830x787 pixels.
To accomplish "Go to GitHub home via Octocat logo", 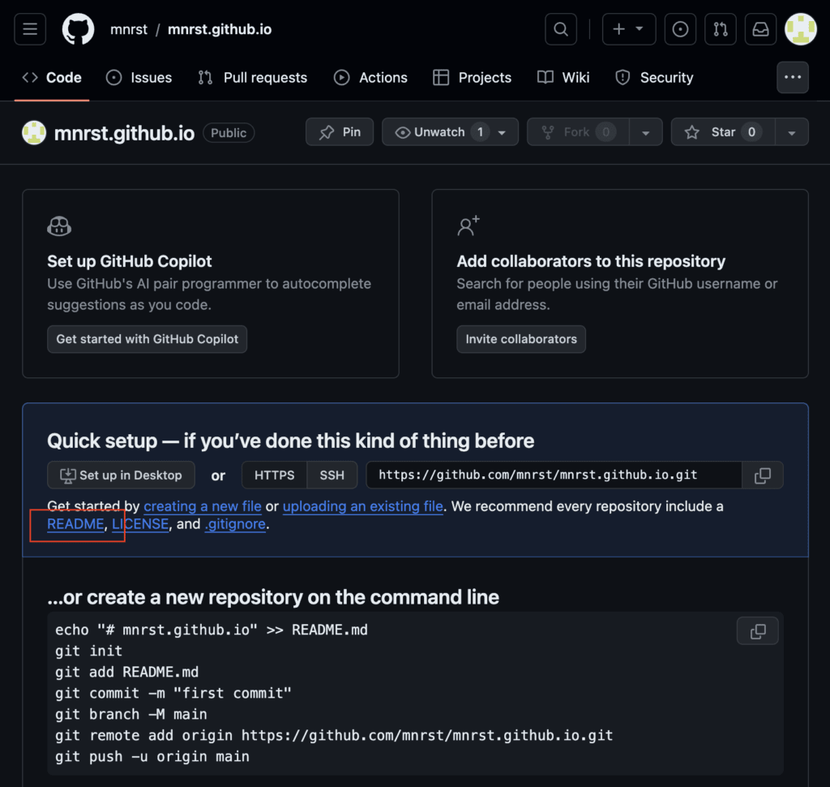I will pos(79,29).
